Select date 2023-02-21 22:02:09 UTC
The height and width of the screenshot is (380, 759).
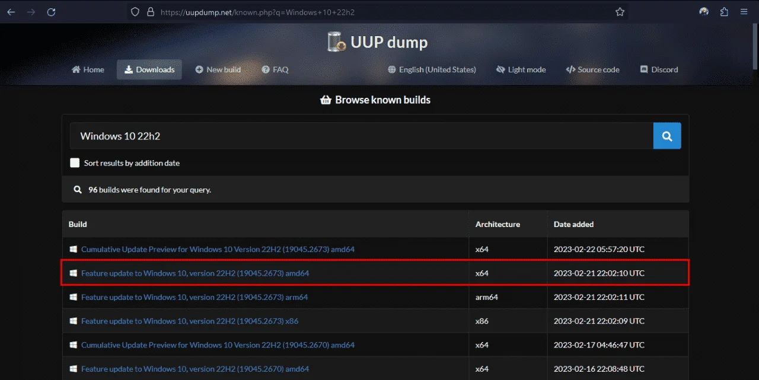[x=599, y=321]
